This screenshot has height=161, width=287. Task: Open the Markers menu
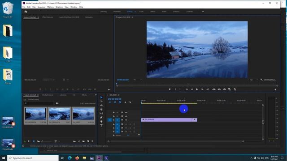point(50,7)
